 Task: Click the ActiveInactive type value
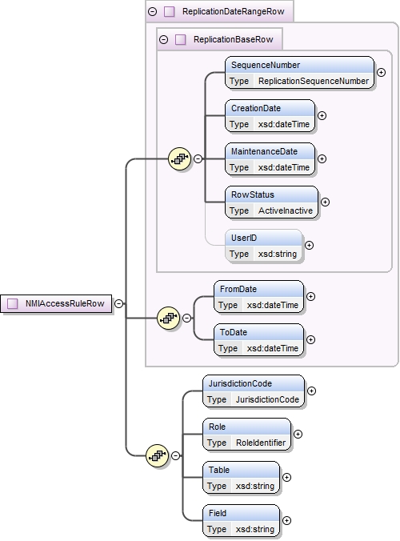click(286, 210)
